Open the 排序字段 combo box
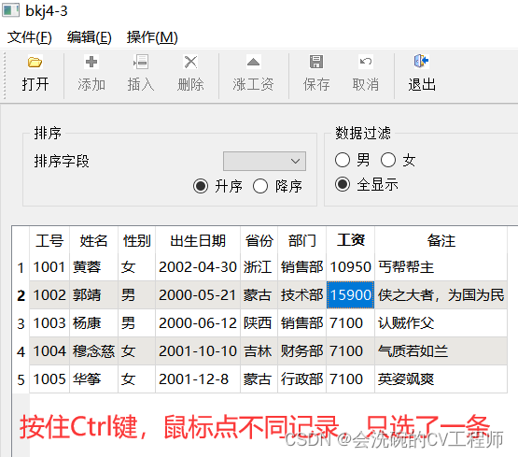The height and width of the screenshot is (457, 518). 264,162
